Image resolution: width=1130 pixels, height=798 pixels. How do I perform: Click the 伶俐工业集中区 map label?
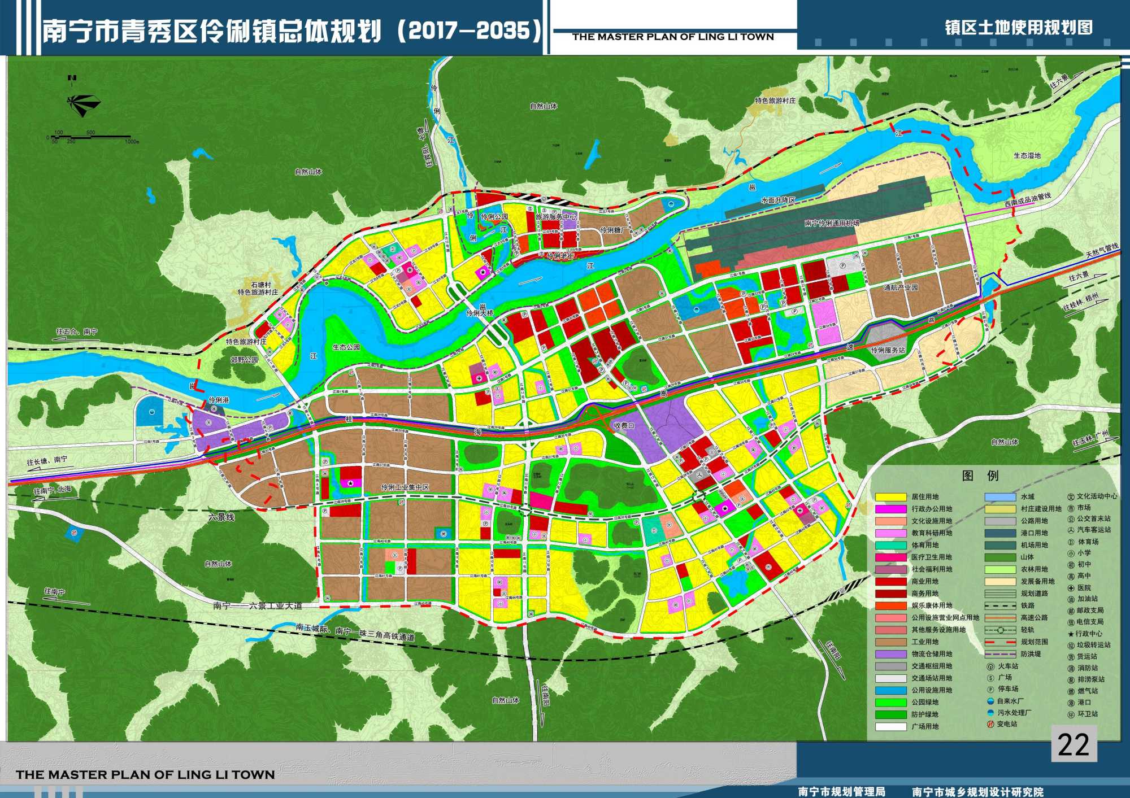tap(405, 487)
